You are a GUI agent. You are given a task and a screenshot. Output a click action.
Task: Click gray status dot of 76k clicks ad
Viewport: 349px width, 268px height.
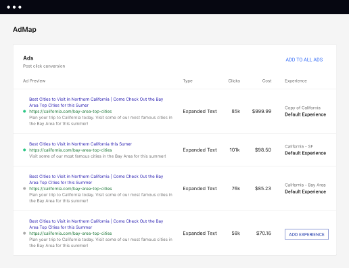[24, 188]
